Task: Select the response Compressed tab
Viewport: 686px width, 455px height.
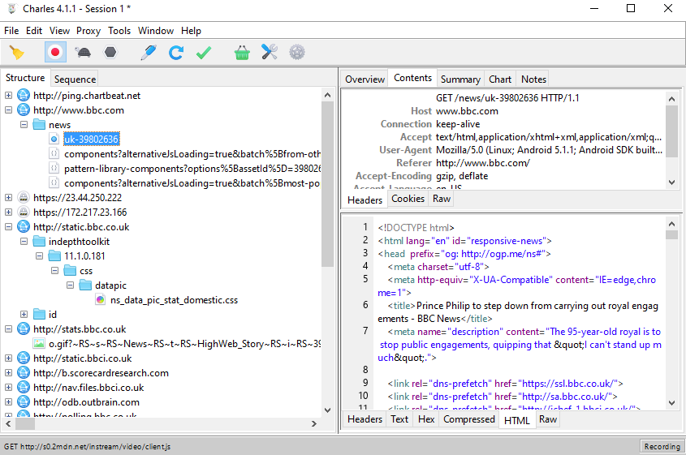Action: pos(469,419)
